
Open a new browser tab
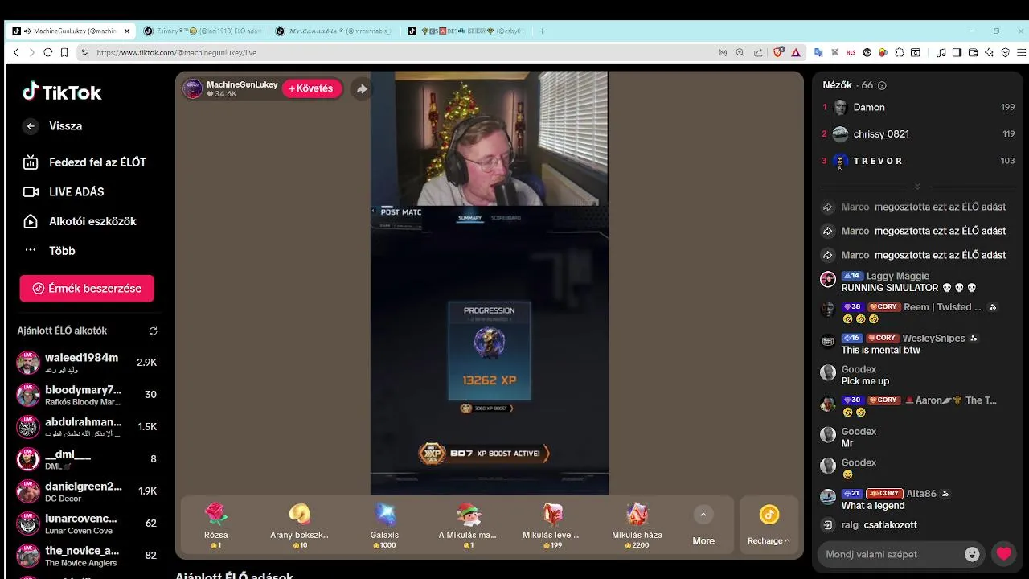coord(543,31)
